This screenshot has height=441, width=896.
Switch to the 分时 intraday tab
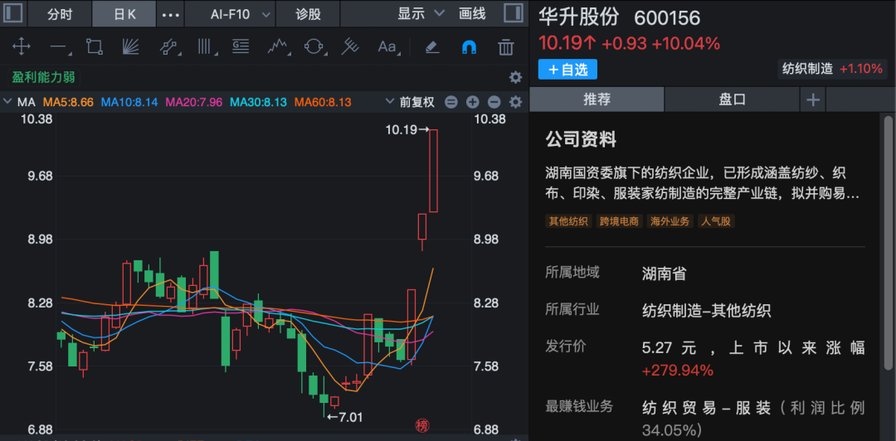(60, 14)
